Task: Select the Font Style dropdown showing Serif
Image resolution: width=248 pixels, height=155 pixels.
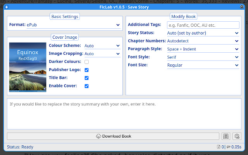Action: pyautogui.click(x=203, y=57)
